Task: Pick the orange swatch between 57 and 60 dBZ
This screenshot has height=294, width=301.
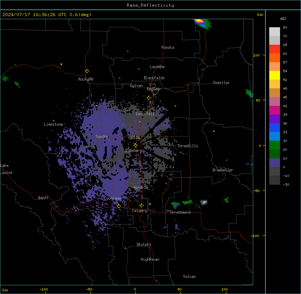Action: (274, 58)
